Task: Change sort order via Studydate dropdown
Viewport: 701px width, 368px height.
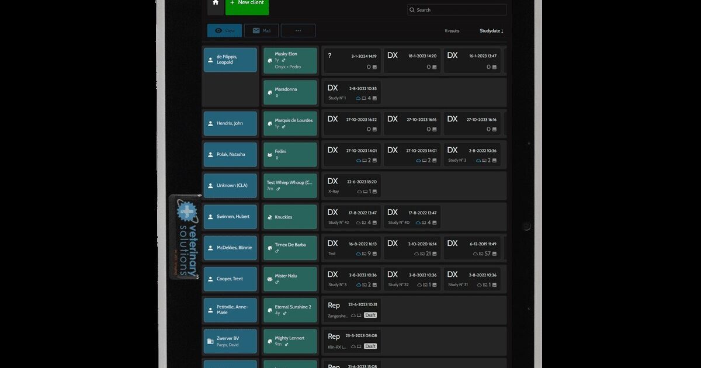Action: (x=491, y=31)
